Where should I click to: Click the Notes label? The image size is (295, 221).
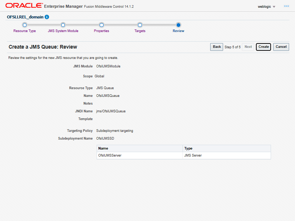pyautogui.click(x=88, y=104)
